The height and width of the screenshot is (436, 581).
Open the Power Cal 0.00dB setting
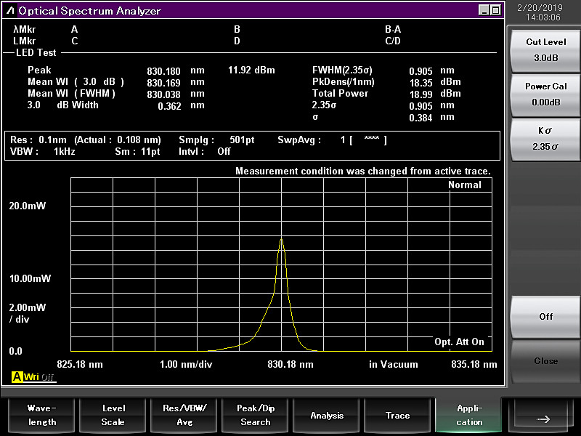[x=545, y=94]
